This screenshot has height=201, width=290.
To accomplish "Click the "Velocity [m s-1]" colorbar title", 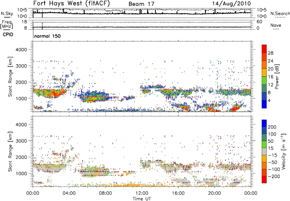I will click(283, 151).
